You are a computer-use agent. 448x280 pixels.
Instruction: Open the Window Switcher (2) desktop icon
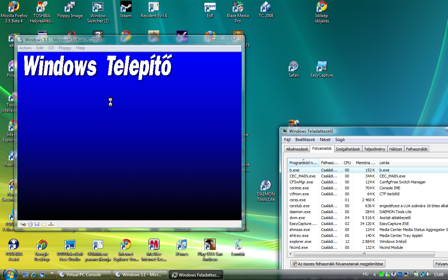98,12
